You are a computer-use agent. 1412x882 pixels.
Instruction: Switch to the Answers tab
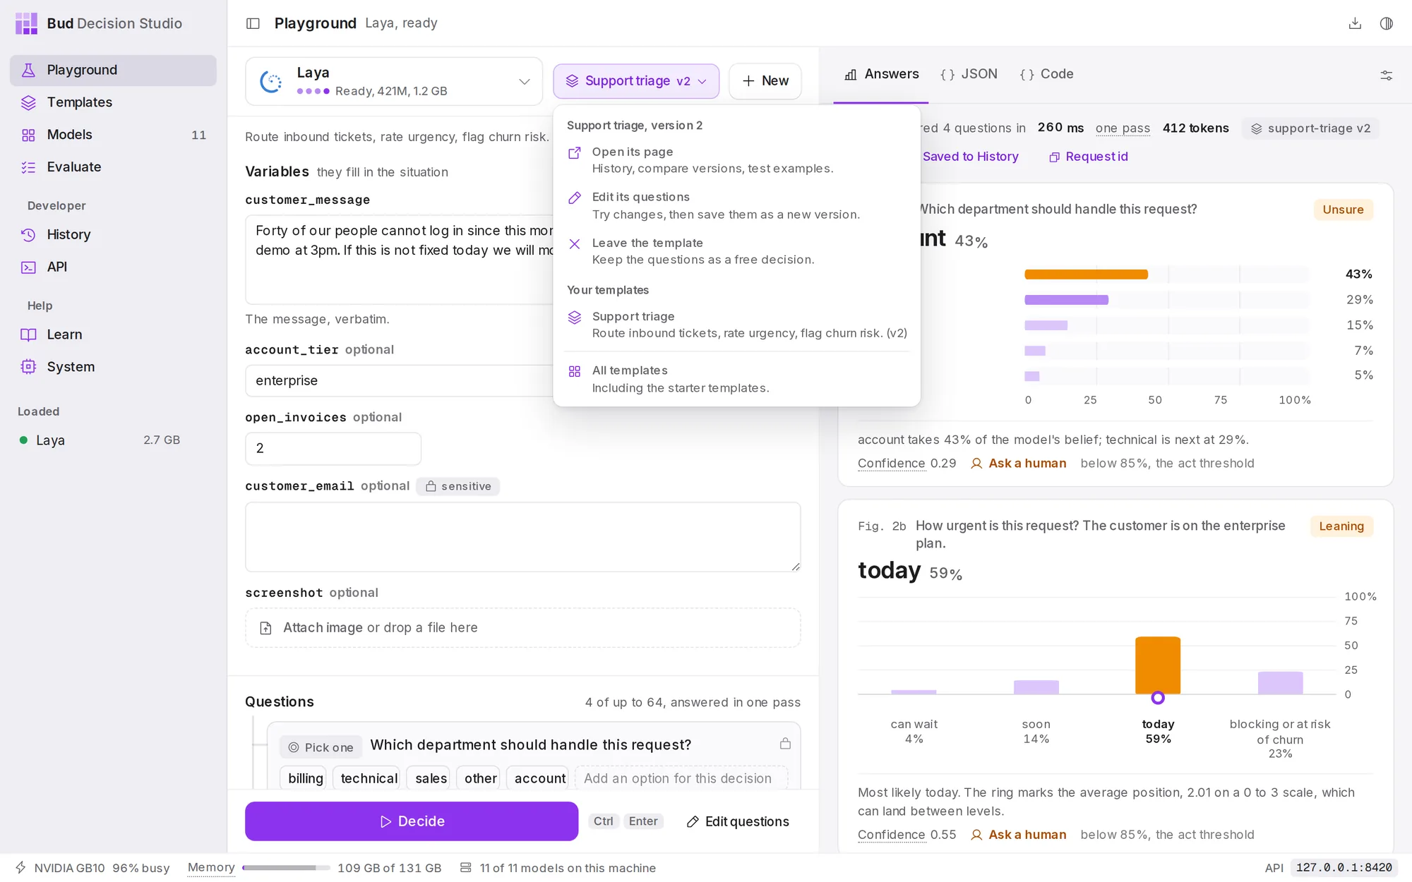[882, 74]
